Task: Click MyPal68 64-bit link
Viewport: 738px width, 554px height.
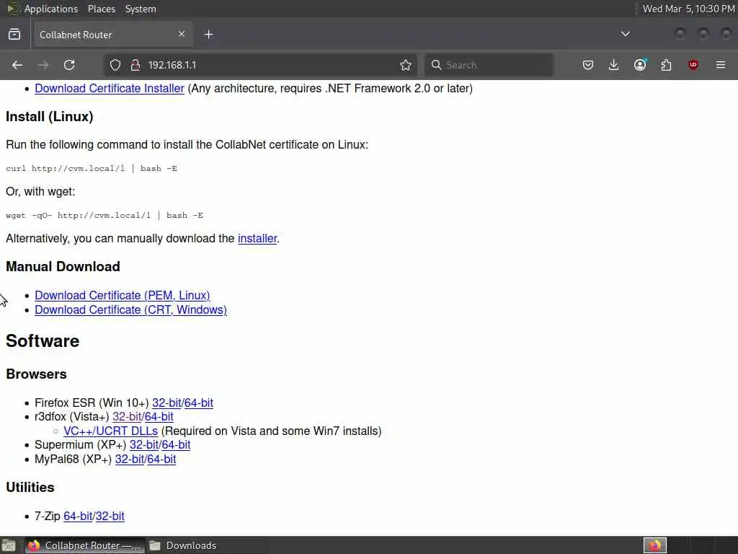Action: 161,460
